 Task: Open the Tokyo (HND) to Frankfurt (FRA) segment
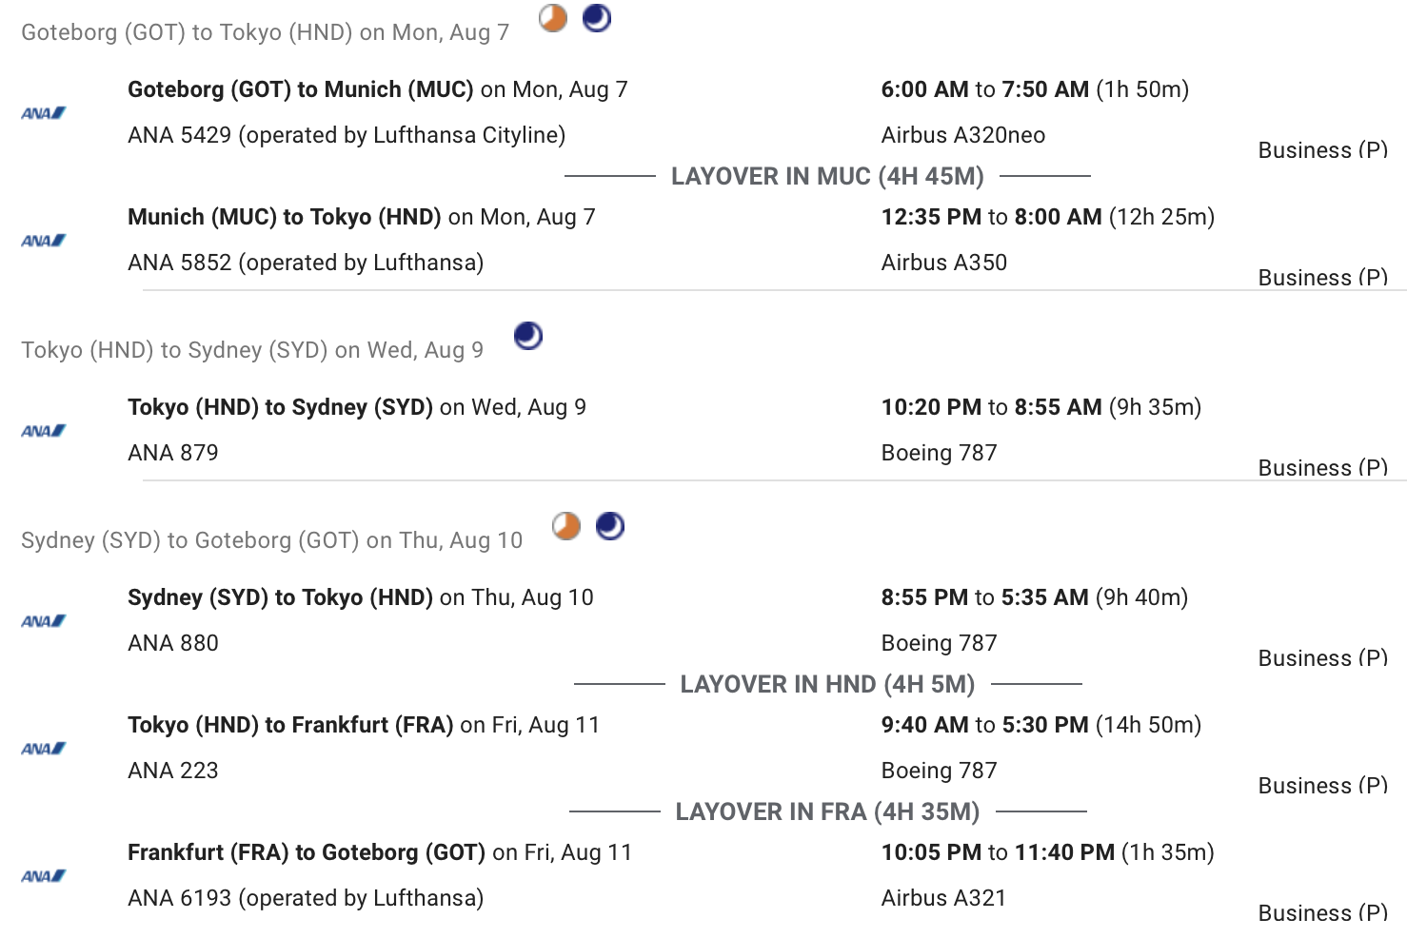290,725
